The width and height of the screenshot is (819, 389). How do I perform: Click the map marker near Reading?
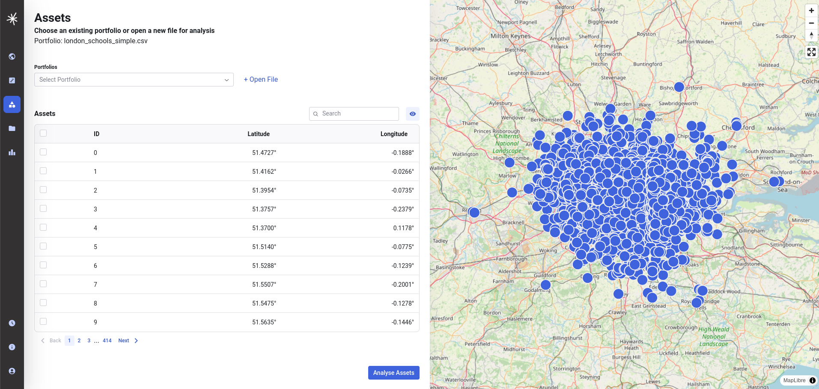coord(474,212)
